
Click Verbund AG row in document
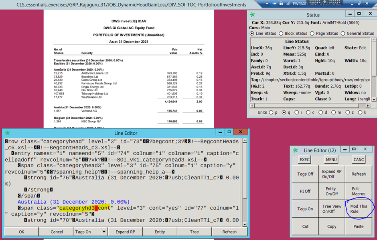point(128,111)
